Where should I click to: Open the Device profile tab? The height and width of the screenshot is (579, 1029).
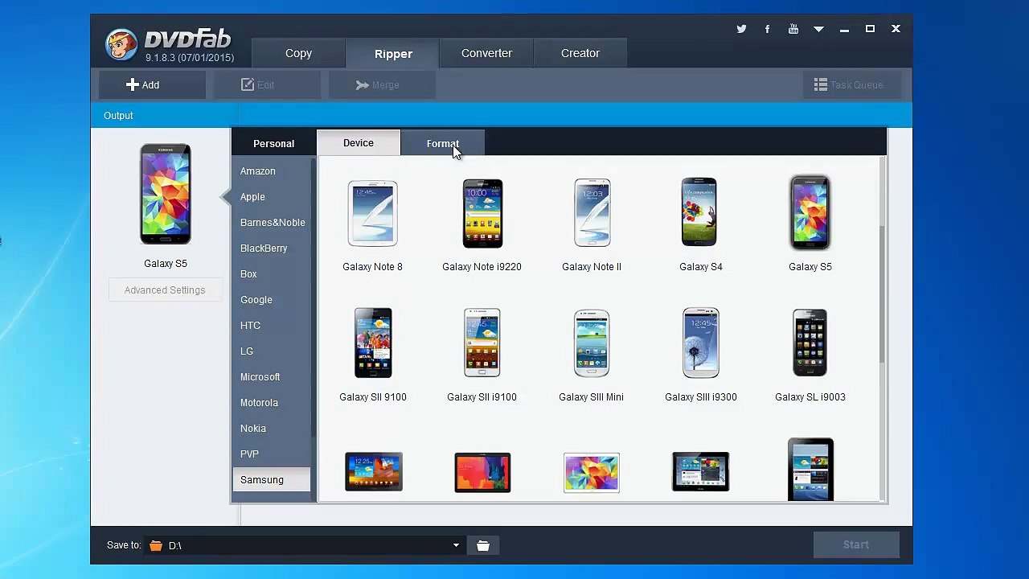coord(359,142)
